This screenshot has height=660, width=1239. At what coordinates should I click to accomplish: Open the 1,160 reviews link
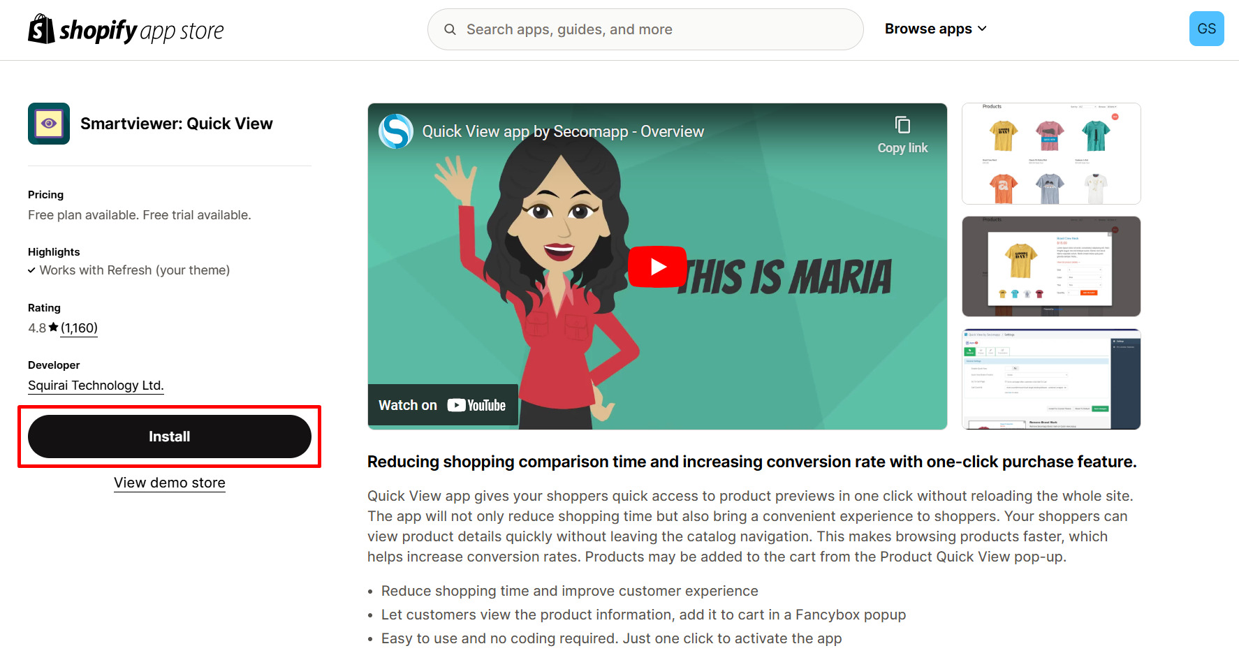pyautogui.click(x=79, y=328)
